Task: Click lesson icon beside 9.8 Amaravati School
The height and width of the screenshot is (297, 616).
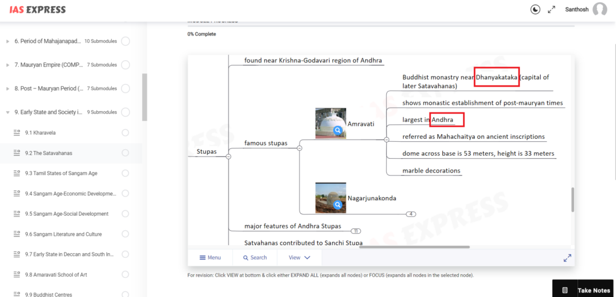Action: click(16, 275)
